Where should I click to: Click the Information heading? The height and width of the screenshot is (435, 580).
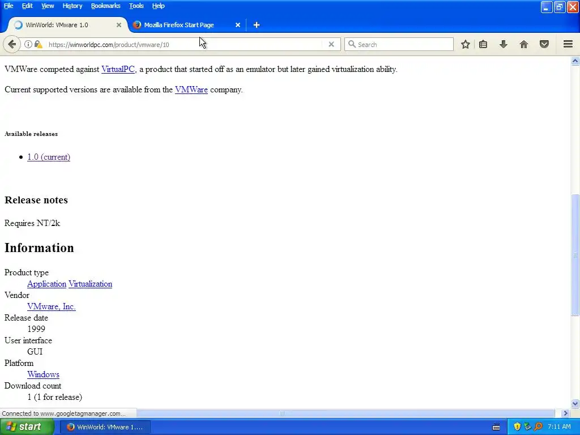click(x=39, y=248)
